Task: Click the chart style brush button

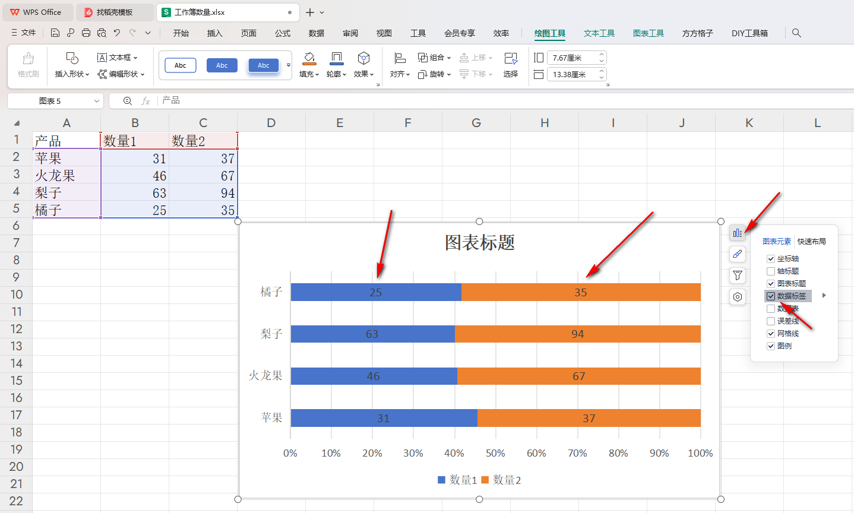Action: coord(738,254)
